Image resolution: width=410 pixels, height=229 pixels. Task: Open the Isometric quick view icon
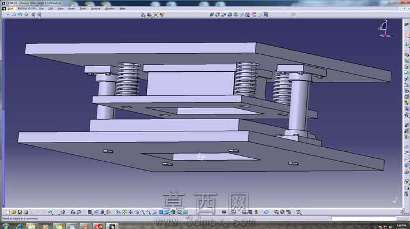167,212
